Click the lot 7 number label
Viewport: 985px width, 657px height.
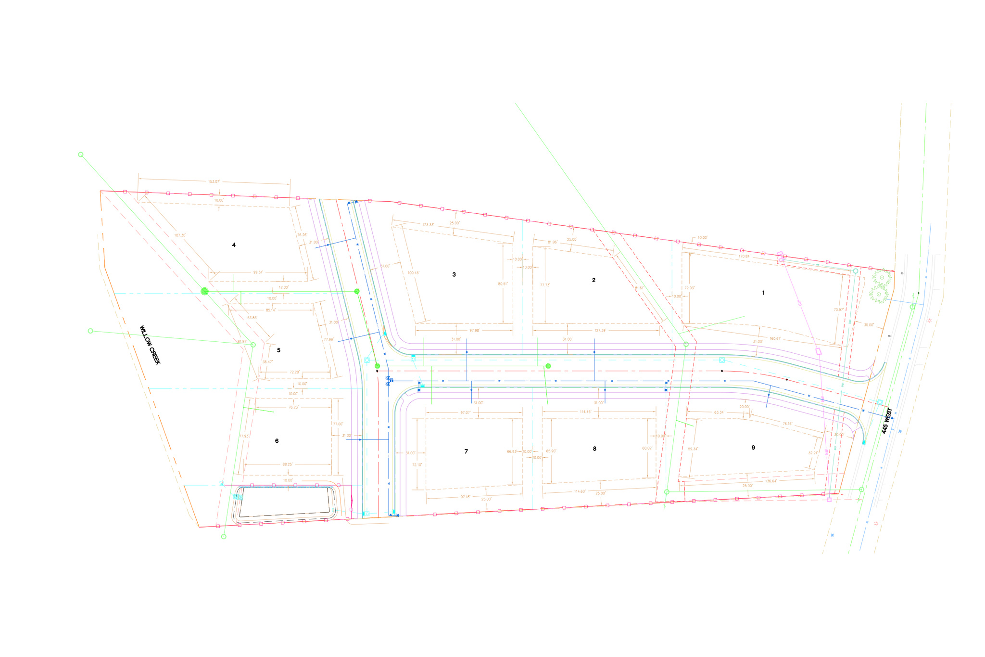pos(466,451)
